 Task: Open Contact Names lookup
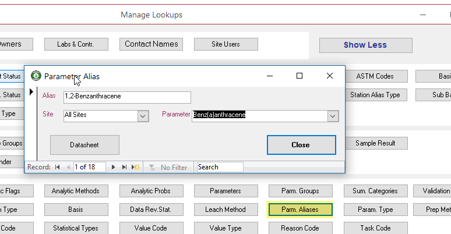coord(151,44)
